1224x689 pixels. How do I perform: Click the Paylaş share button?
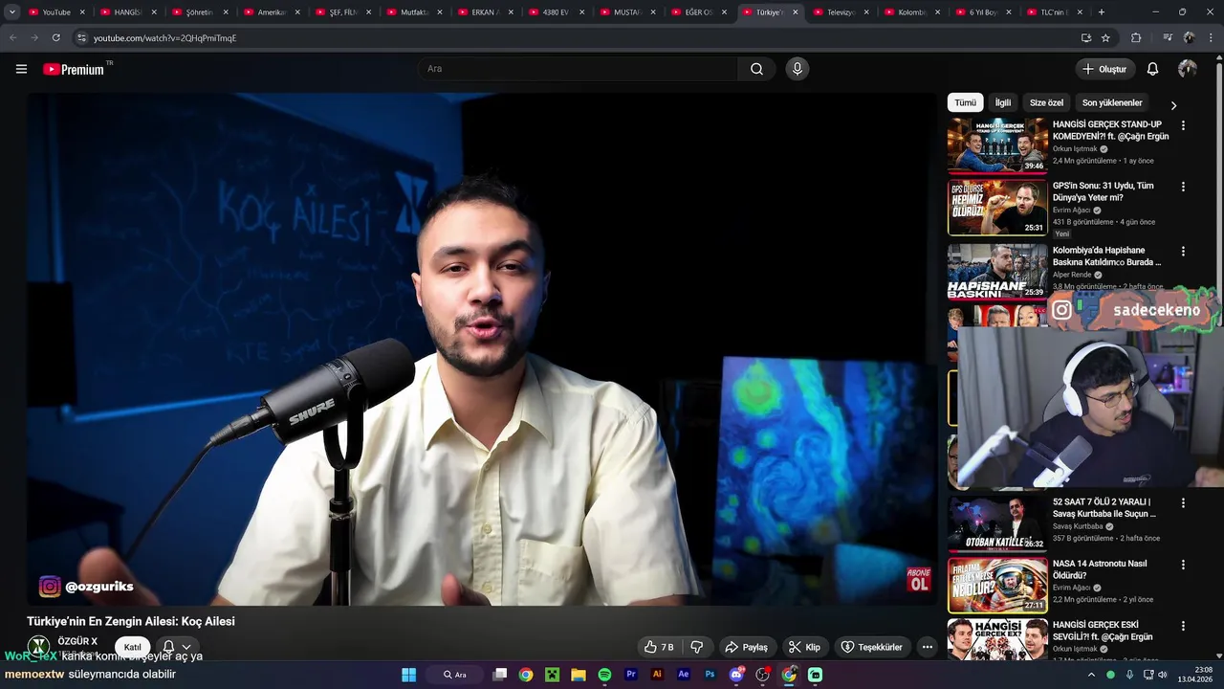pyautogui.click(x=747, y=647)
